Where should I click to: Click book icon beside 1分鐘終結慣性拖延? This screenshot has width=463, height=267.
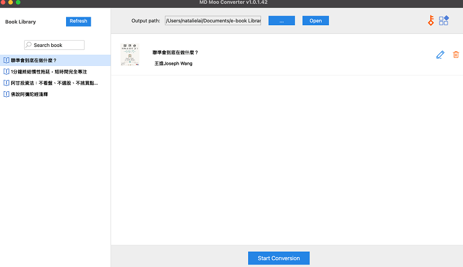click(6, 72)
